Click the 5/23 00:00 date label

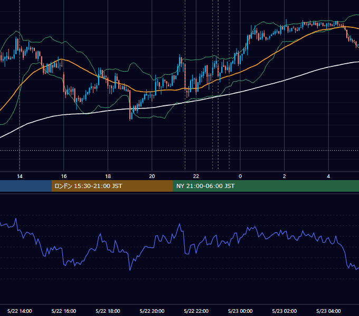click(x=240, y=311)
